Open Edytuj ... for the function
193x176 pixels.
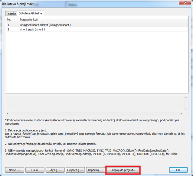pyautogui.click(x=55, y=170)
